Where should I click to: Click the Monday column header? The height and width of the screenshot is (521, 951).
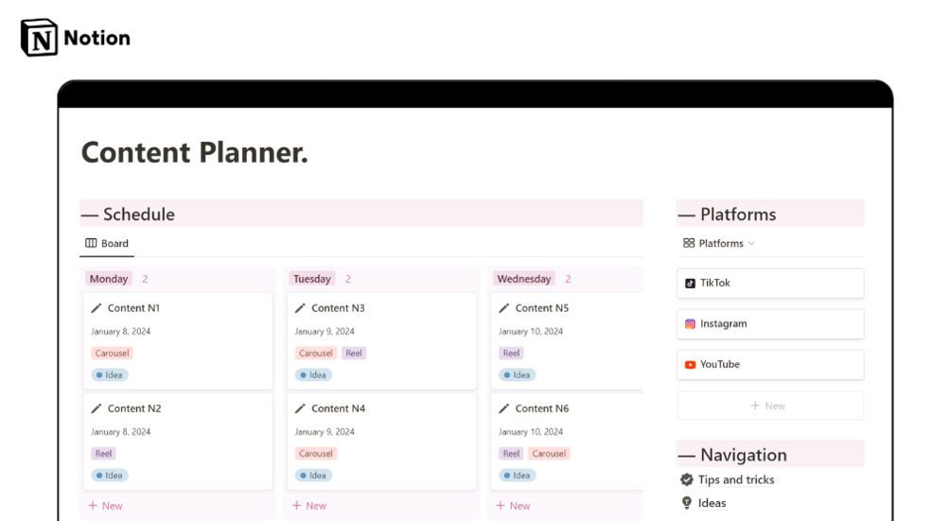point(109,279)
